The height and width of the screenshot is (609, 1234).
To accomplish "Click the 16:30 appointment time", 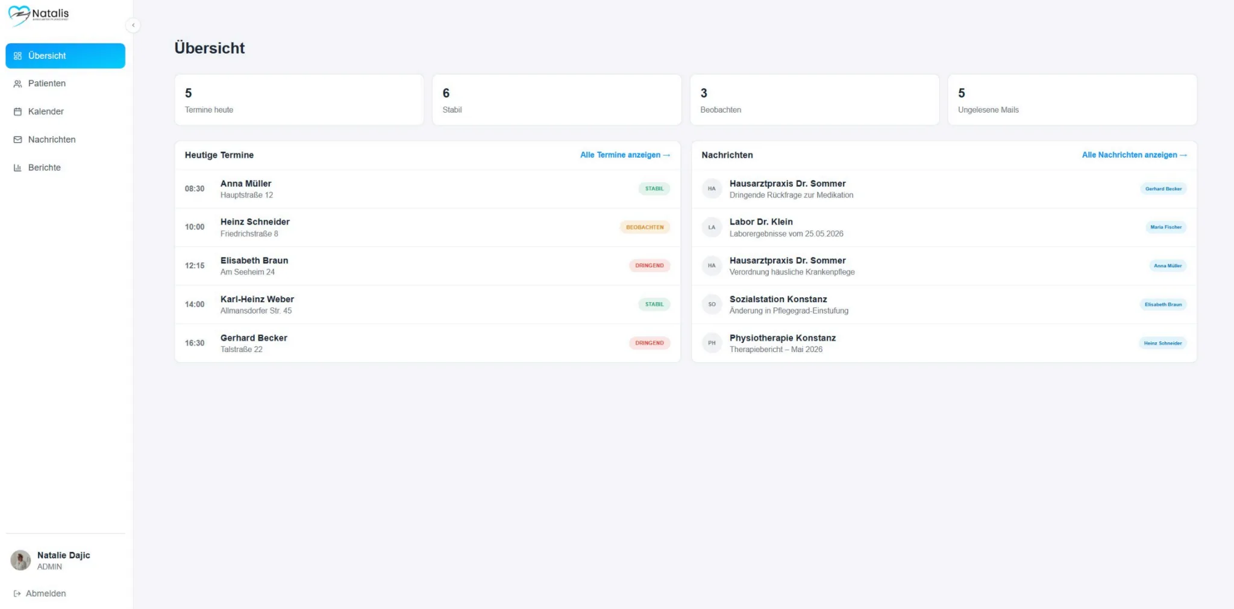I will [x=195, y=343].
